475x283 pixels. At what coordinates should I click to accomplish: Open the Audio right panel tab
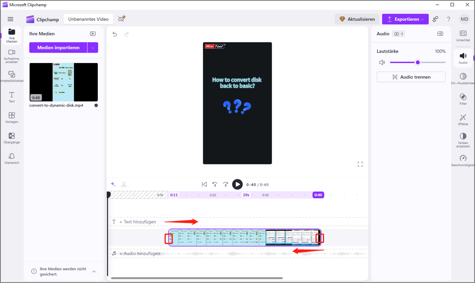pyautogui.click(x=463, y=58)
